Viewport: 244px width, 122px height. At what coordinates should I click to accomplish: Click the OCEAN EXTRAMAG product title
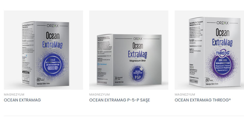click(22, 100)
